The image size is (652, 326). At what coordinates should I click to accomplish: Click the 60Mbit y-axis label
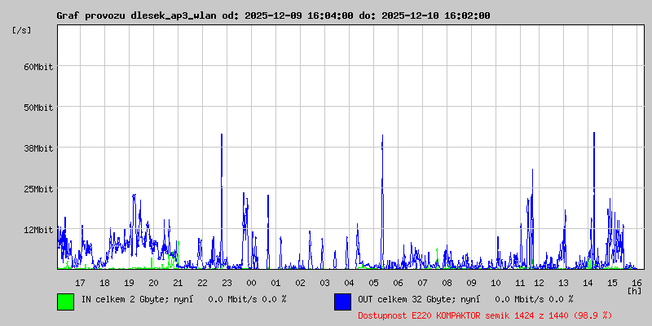(x=39, y=67)
